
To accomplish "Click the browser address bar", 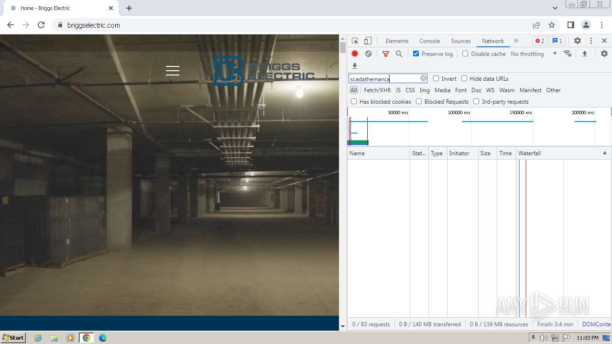I will tap(292, 25).
